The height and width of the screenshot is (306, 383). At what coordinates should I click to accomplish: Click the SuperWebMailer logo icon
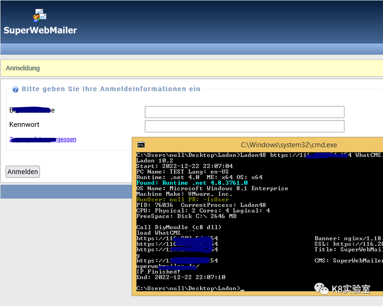click(x=39, y=15)
